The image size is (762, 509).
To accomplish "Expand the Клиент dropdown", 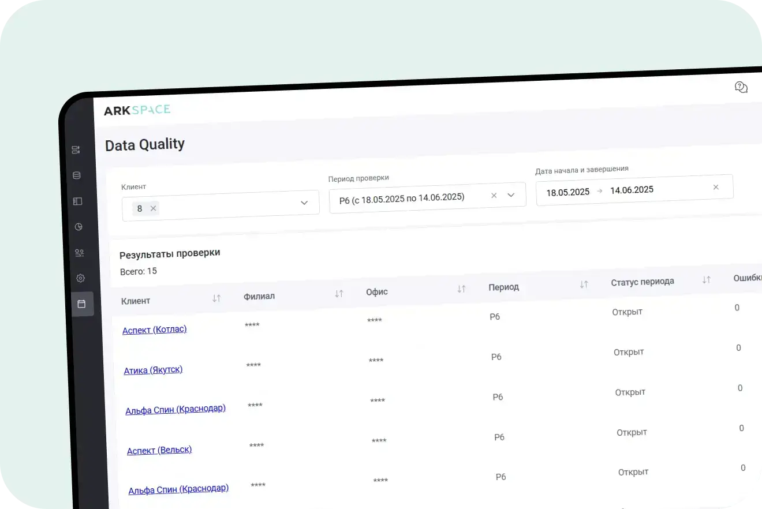I will click(304, 203).
